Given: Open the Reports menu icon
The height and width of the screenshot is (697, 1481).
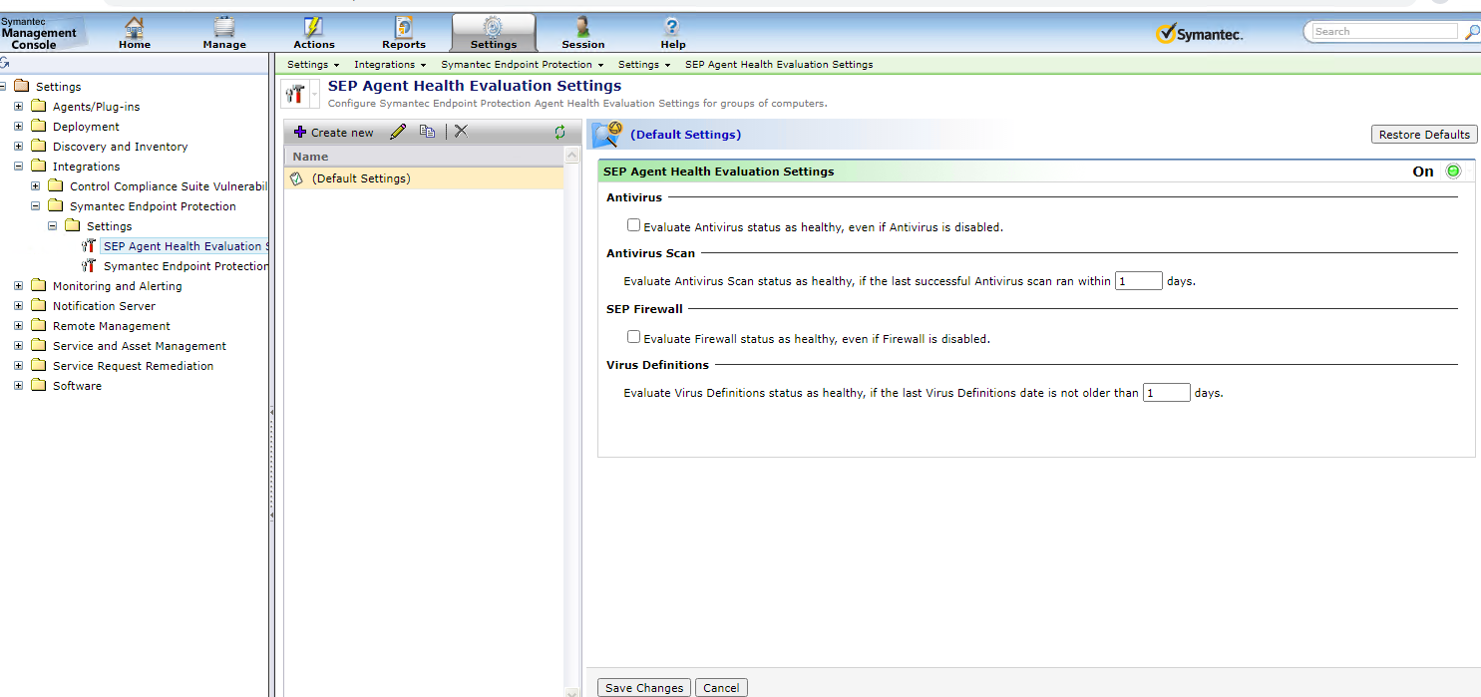Looking at the screenshot, I should click(404, 27).
